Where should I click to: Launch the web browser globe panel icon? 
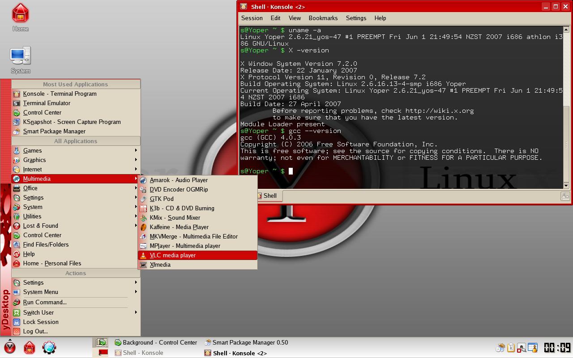(49, 347)
